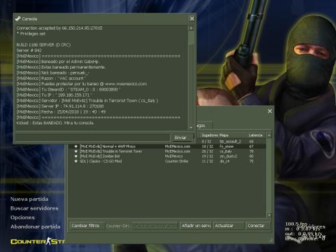The height and width of the screenshot is (252, 336).
Task: Click server list scrollbar down arrow
Action: click(269, 215)
